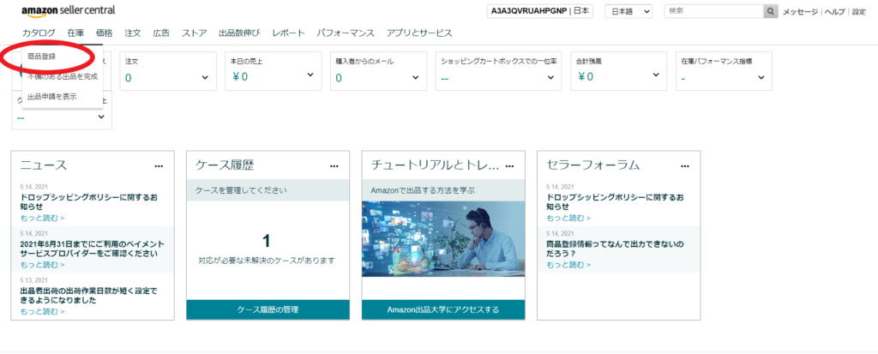Open the 広告 menu
Image resolution: width=878 pixels, height=354 pixels.
click(x=161, y=33)
